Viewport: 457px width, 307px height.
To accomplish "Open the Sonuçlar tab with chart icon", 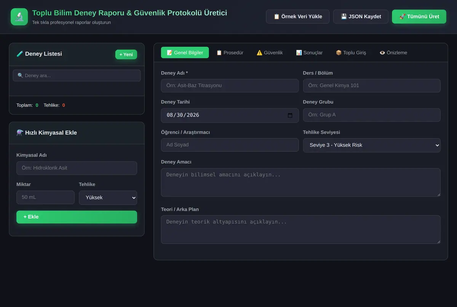I will pos(309,53).
